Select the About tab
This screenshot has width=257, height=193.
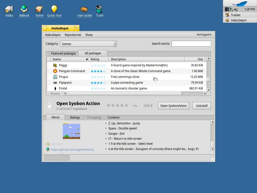pyautogui.click(x=55, y=117)
